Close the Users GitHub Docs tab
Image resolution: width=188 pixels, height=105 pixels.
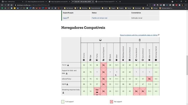pyautogui.click(x=23, y=2)
